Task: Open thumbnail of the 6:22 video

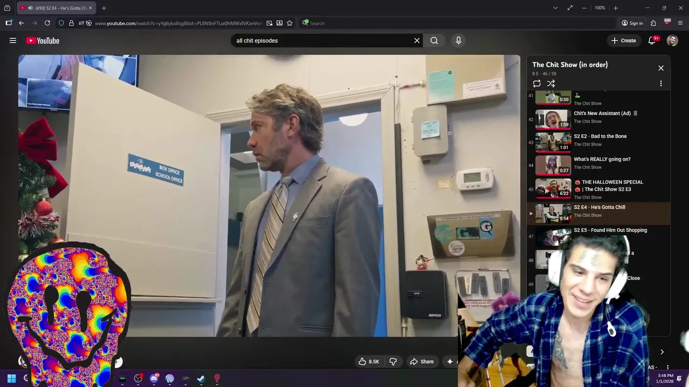Action: pyautogui.click(x=553, y=188)
